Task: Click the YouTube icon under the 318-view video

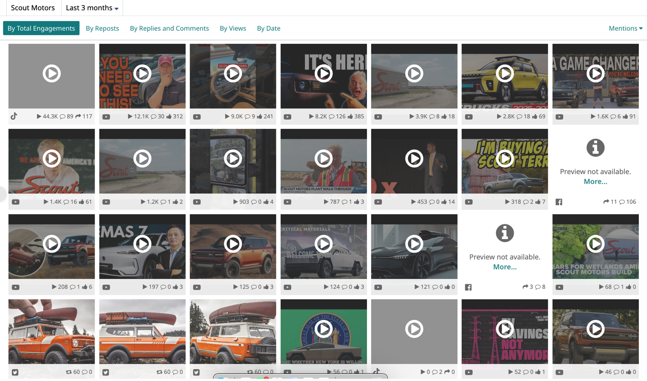Action: pos(469,202)
